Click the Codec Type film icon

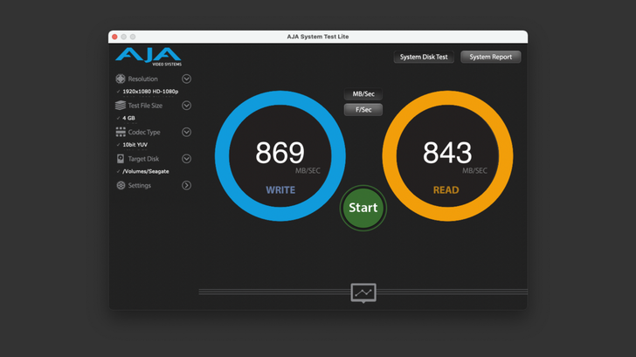[121, 132]
